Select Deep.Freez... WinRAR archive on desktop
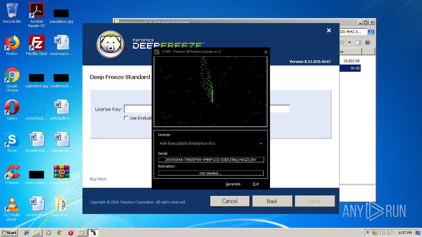 61,174
